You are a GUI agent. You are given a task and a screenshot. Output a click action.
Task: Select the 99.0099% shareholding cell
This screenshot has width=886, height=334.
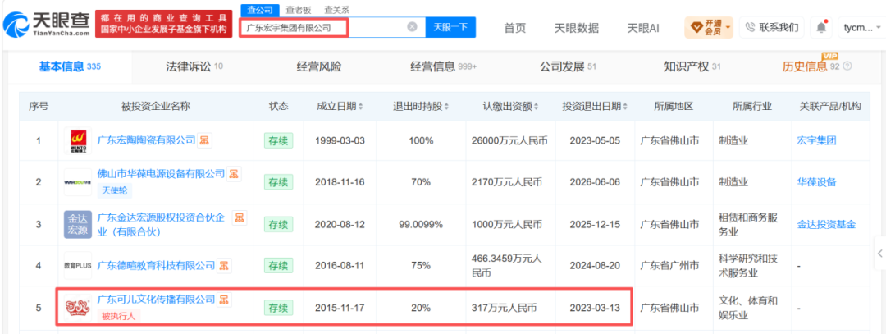tap(420, 224)
